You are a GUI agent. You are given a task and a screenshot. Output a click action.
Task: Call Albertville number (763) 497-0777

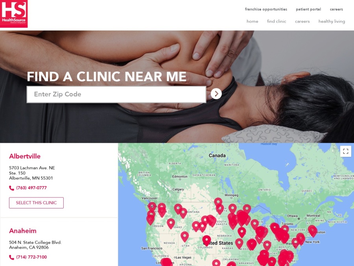click(31, 188)
